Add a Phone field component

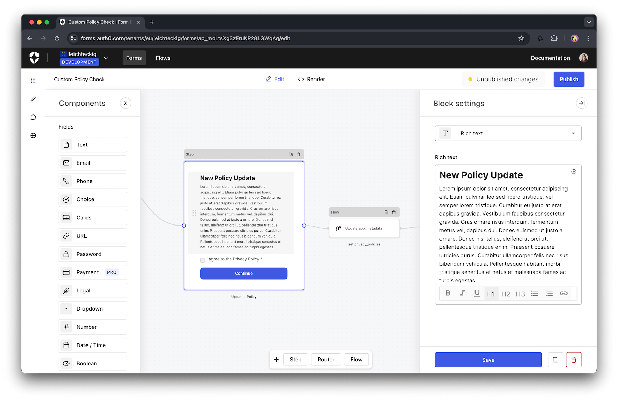(93, 181)
